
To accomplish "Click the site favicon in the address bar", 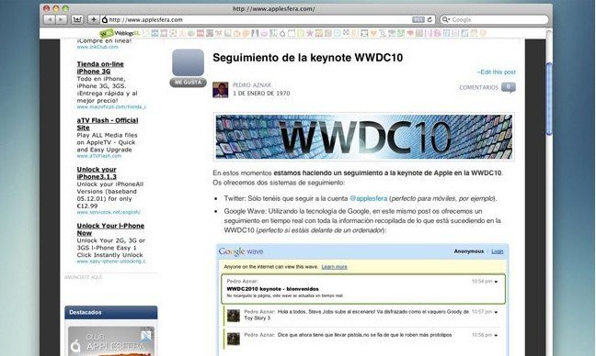I will pos(105,19).
